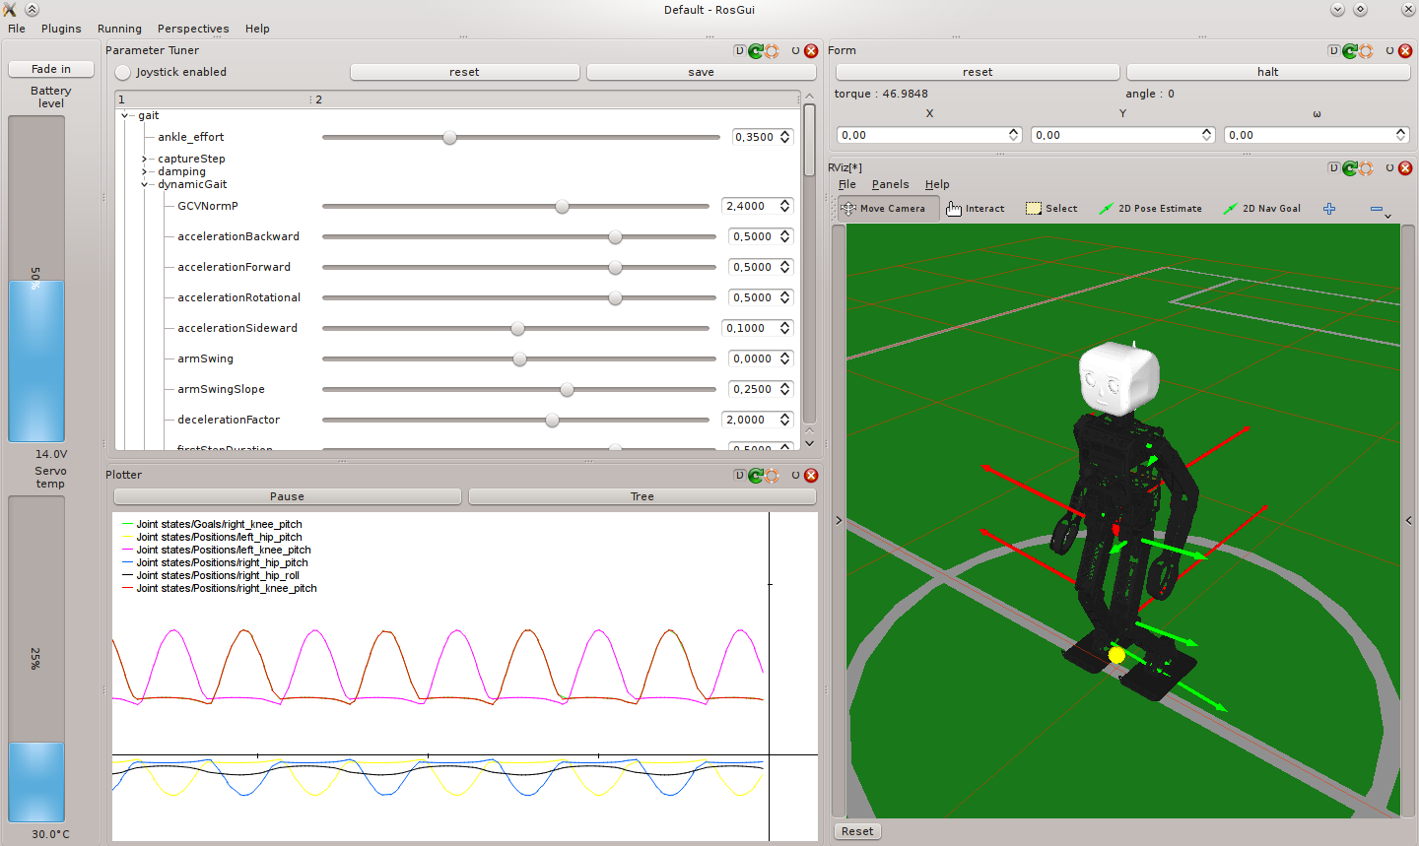This screenshot has height=846, width=1419.
Task: Click the GCVNormP spinbox stepper arrows
Action: click(785, 206)
